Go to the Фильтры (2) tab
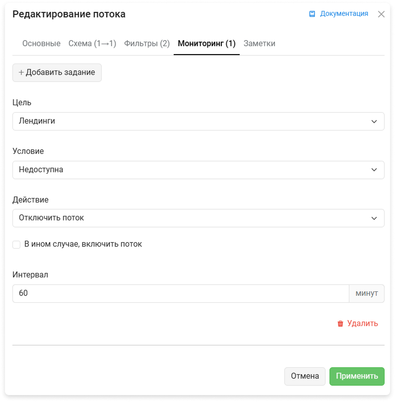Image resolution: width=395 pixels, height=402 pixels. [147, 44]
